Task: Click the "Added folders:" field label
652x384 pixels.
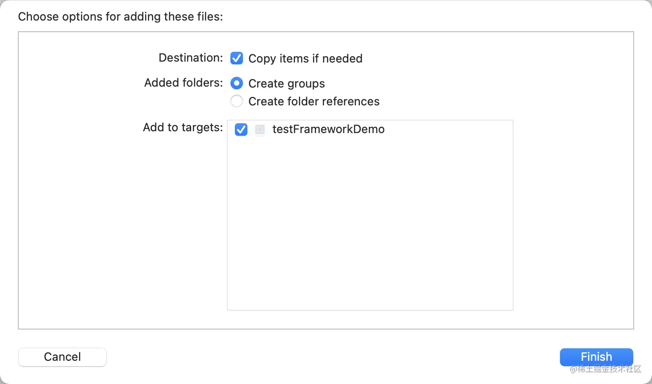Action: [x=184, y=83]
